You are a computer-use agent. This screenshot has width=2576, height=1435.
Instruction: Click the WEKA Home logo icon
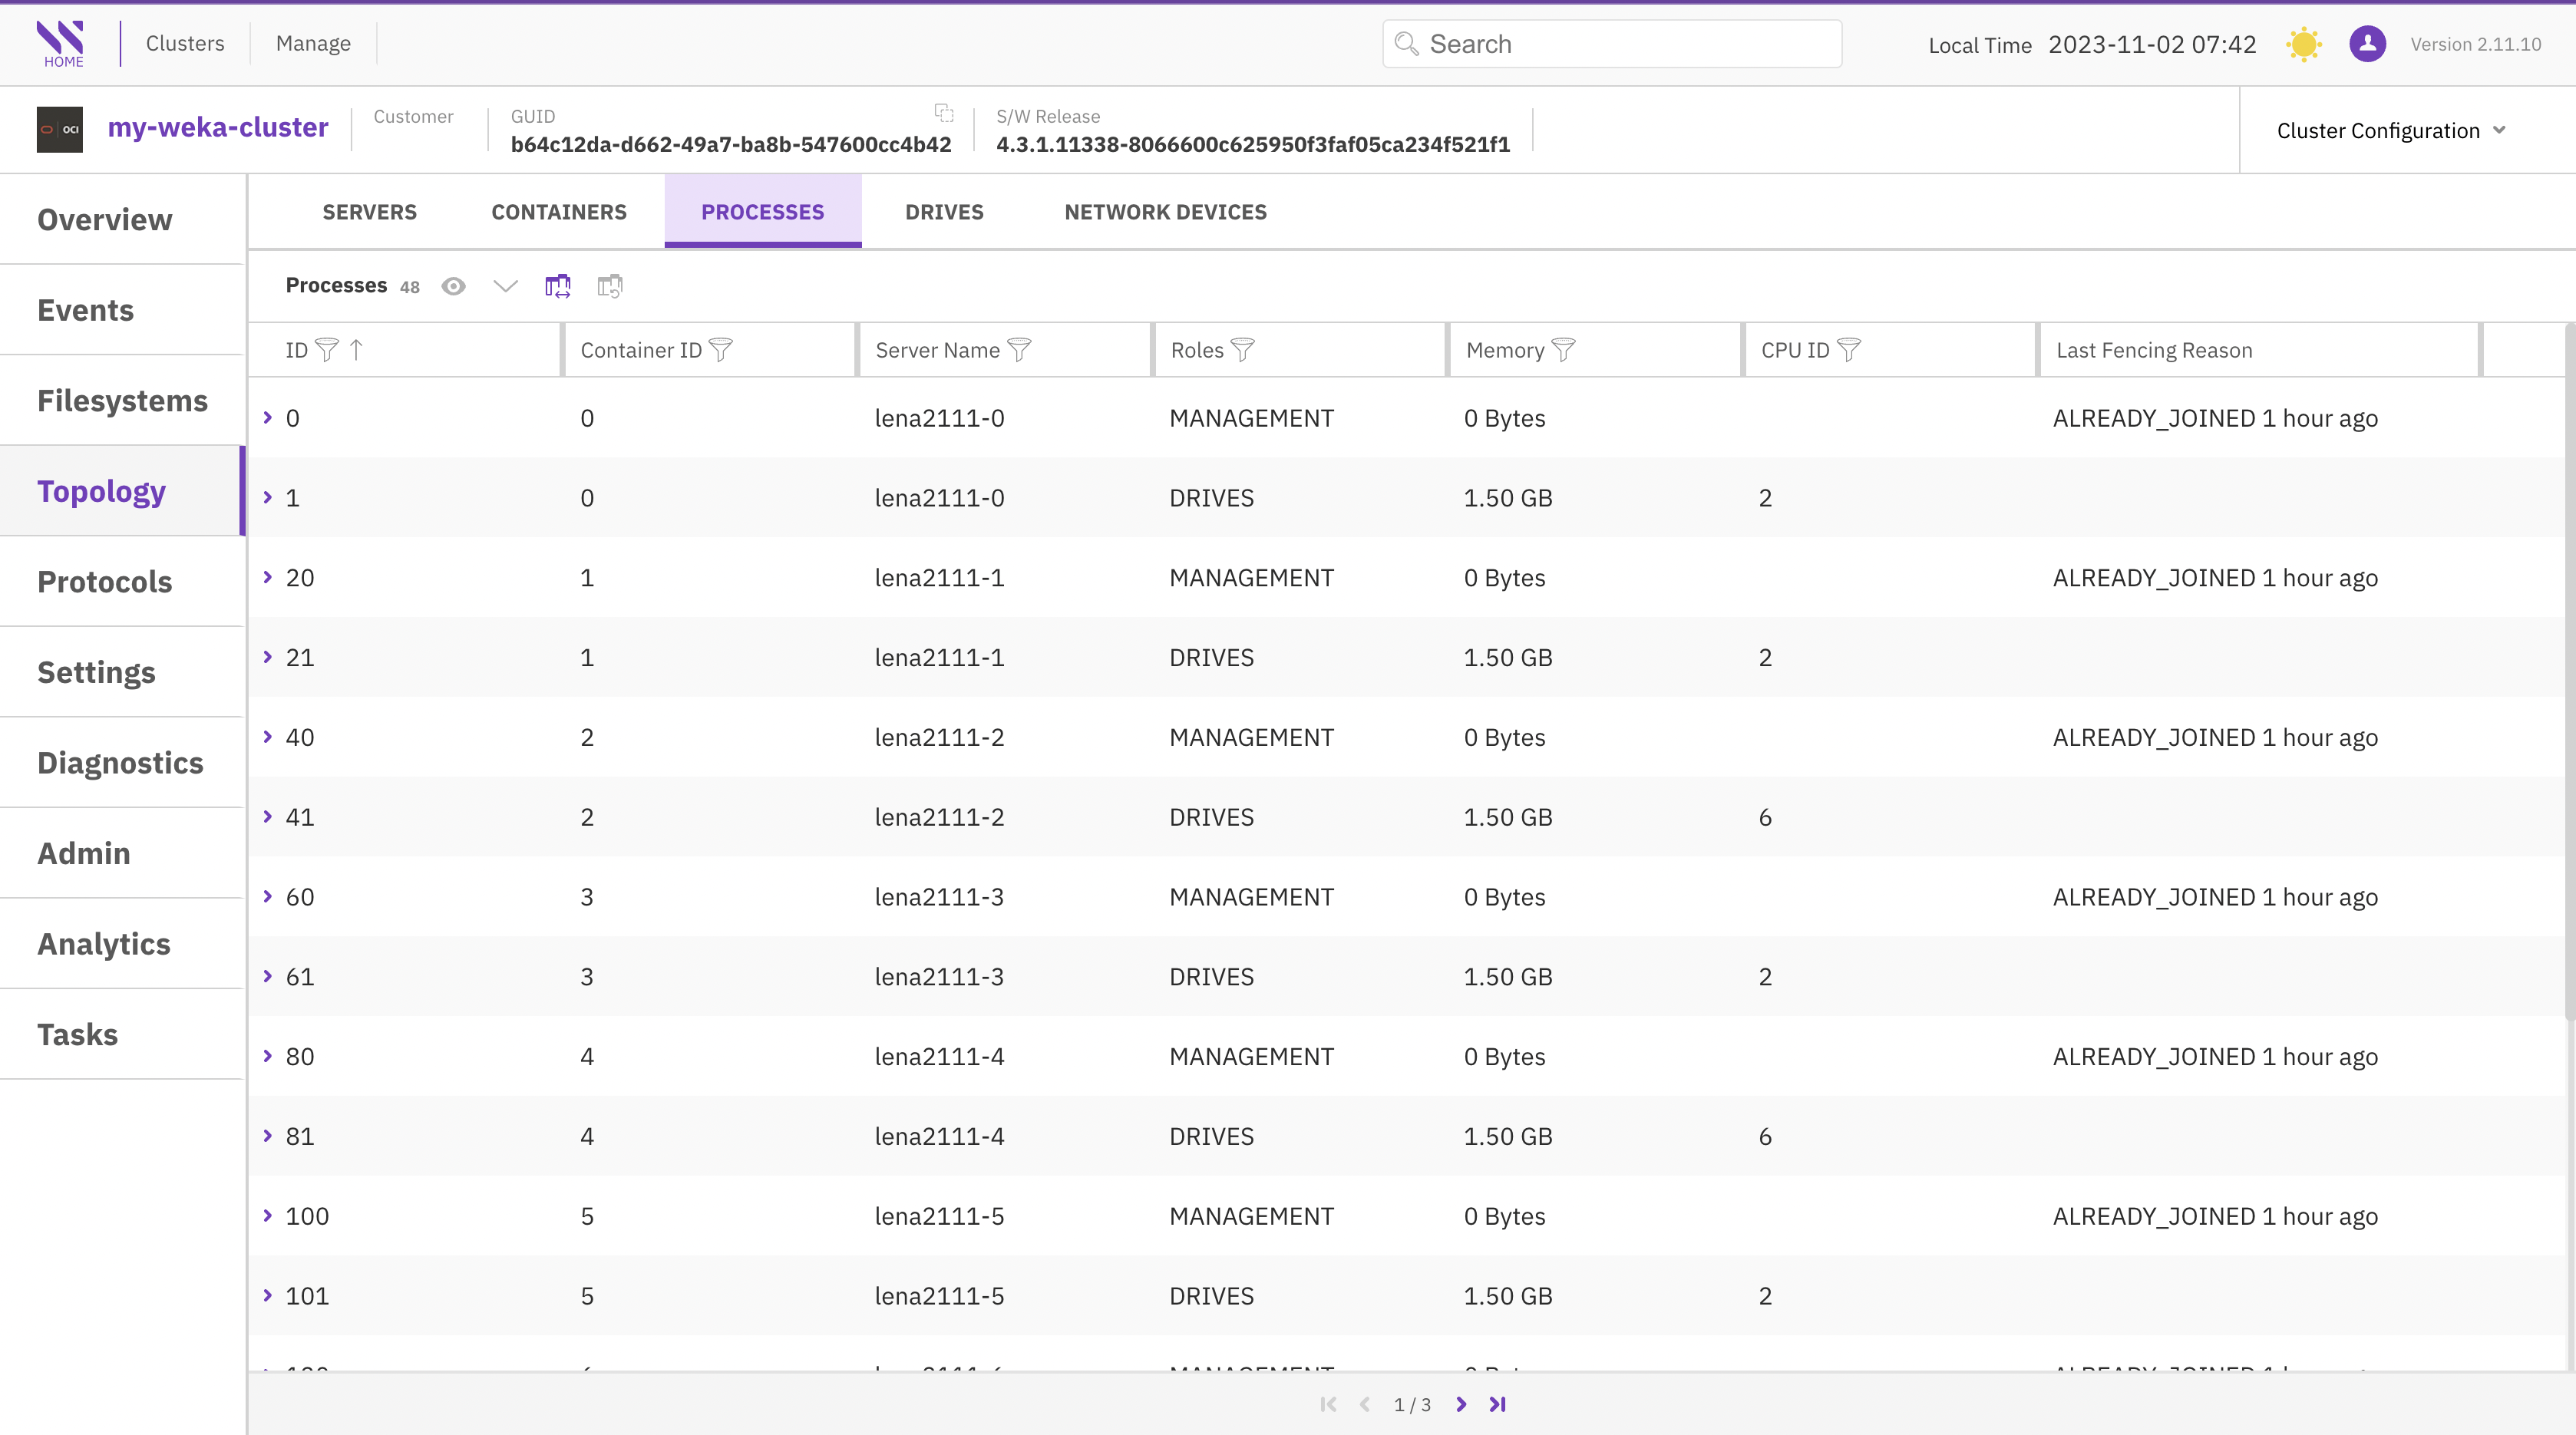pos(61,42)
